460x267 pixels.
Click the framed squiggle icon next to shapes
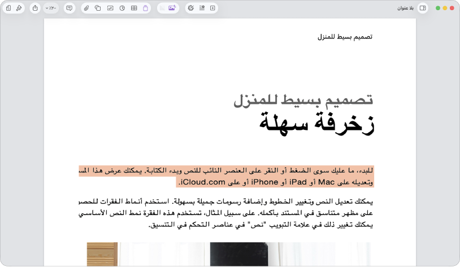(x=110, y=8)
